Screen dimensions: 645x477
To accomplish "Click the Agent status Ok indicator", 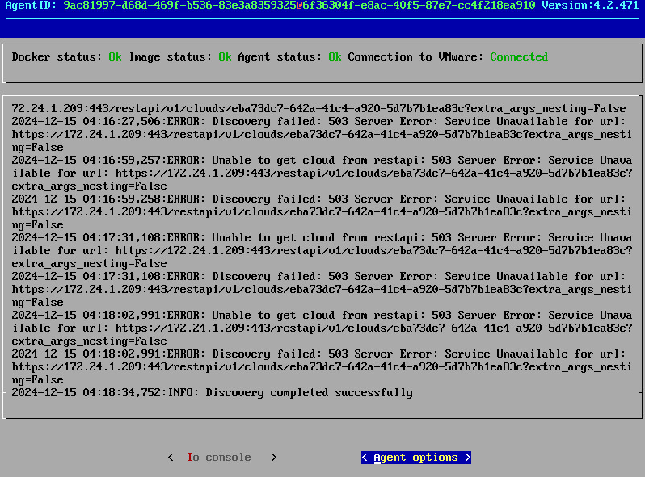I will [x=335, y=57].
